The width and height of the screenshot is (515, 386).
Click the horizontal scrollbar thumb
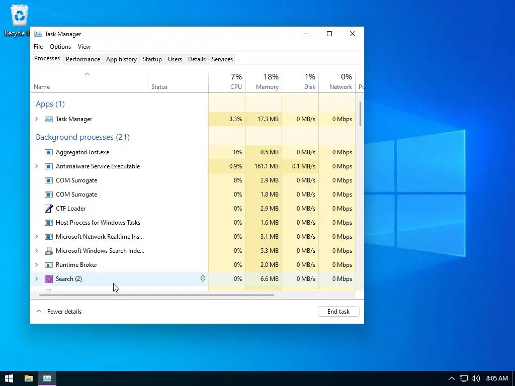tap(156, 295)
